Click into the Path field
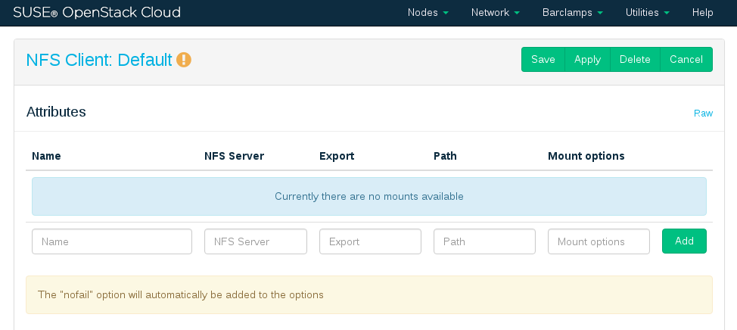 pos(484,241)
